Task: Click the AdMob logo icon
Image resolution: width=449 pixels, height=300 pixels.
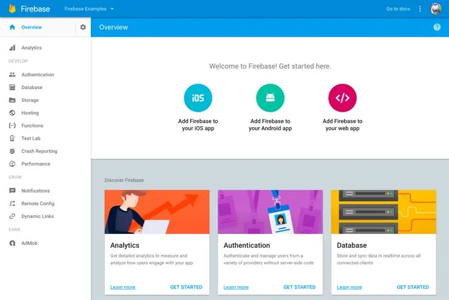Action: click(x=12, y=243)
